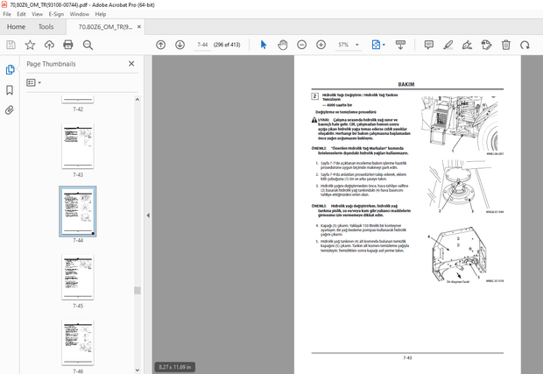The image size is (543, 374).
Task: Open the Window menu
Action: pyautogui.click(x=80, y=14)
